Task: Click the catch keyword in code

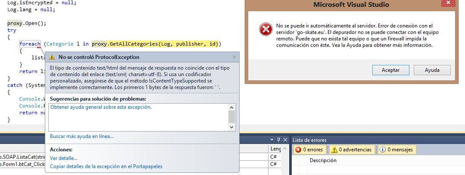Action: click(15, 85)
